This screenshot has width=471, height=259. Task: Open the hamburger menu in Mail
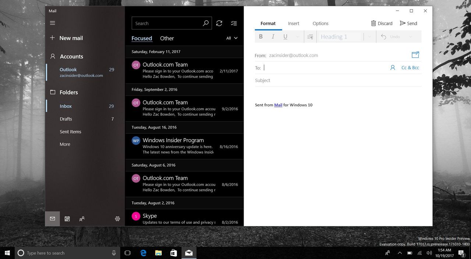click(x=52, y=23)
